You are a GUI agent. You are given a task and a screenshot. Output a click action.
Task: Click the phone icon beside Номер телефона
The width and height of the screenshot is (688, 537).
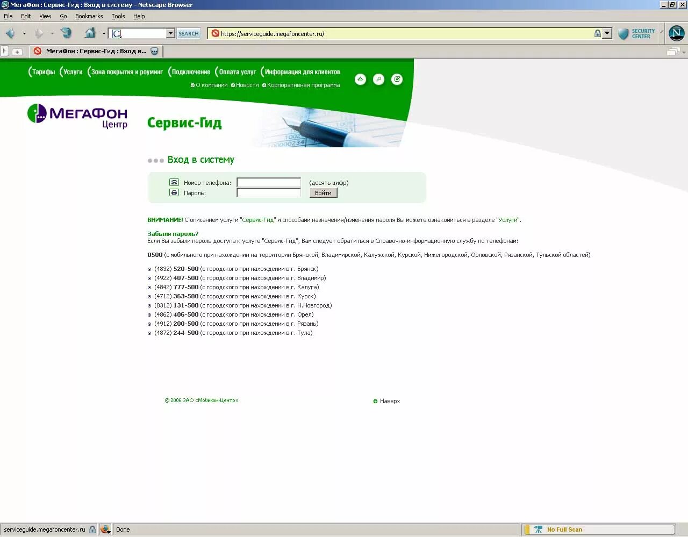tap(174, 182)
